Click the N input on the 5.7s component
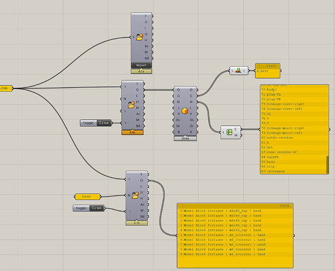This screenshot has height=271, width=335. point(129,195)
